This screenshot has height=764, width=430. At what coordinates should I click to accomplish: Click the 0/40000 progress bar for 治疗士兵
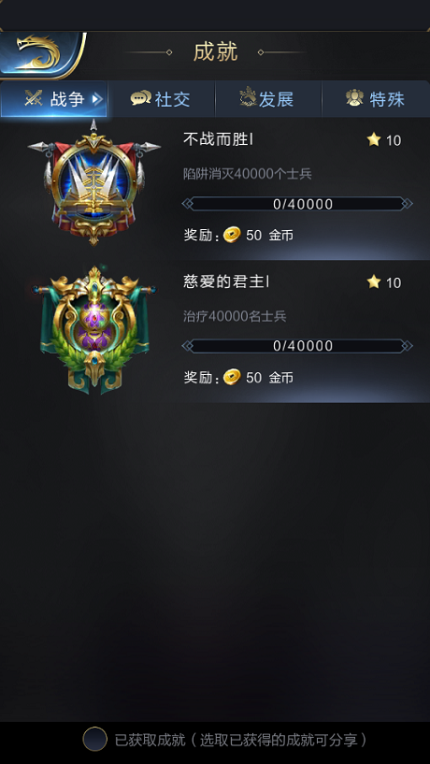(297, 346)
